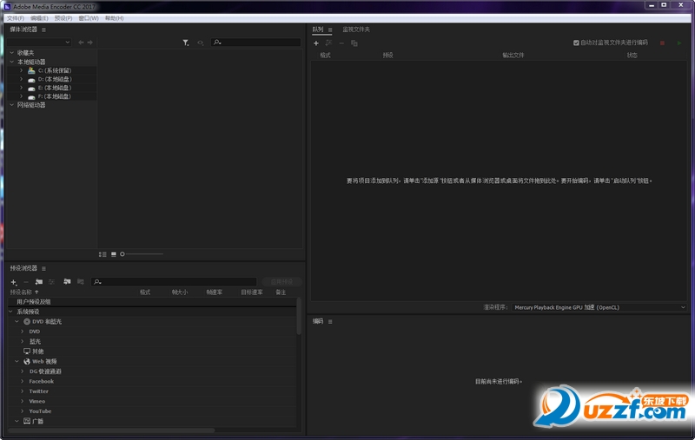Click the duplicate icon in queue toolbar

click(x=354, y=43)
